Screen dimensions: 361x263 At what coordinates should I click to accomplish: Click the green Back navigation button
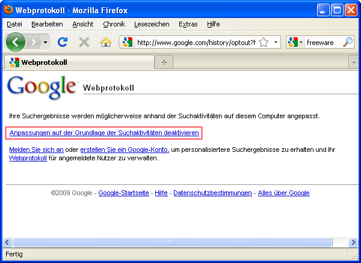pyautogui.click(x=16, y=42)
